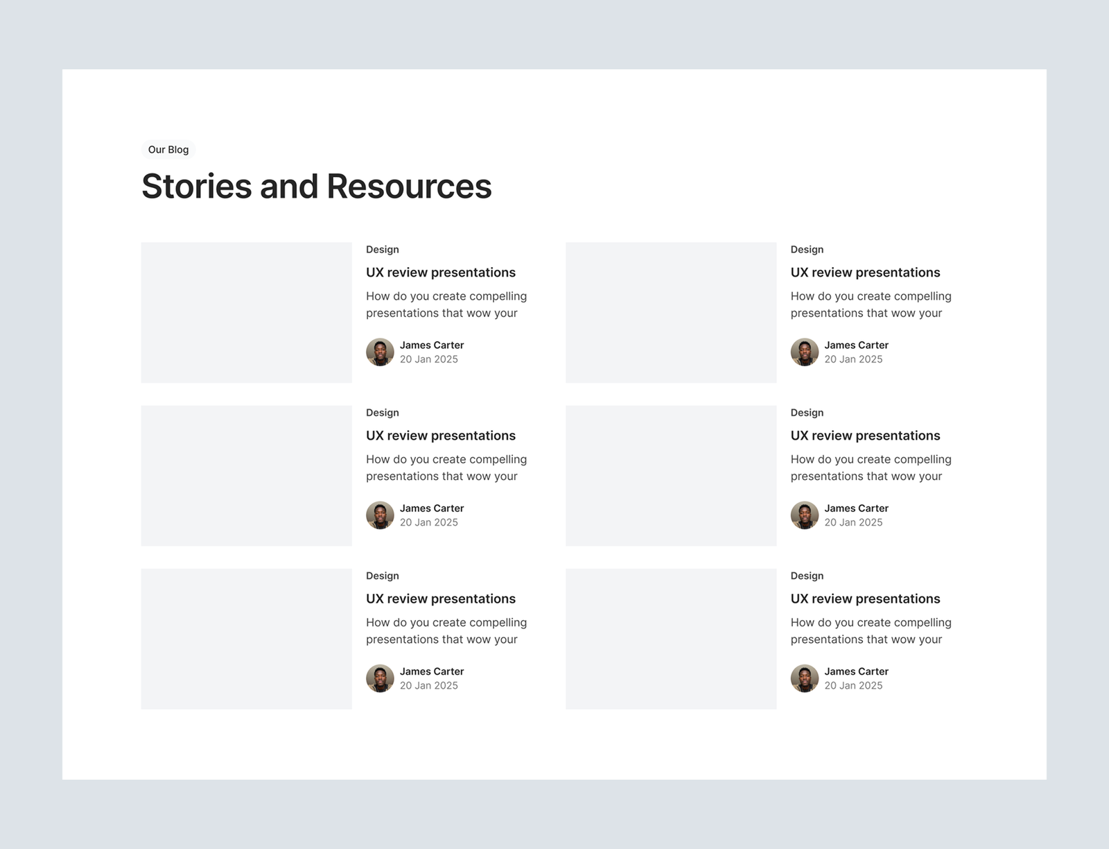This screenshot has height=849, width=1109.
Task: Open "UX review presentations" title in top-right card
Action: pos(865,273)
